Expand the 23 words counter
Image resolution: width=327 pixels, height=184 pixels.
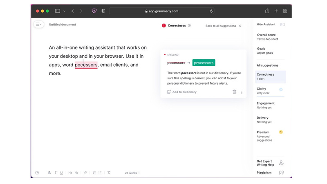click(132, 173)
